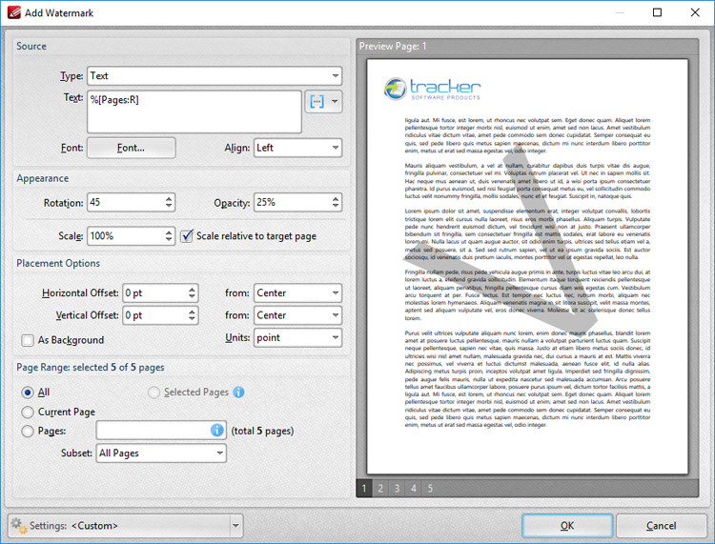This screenshot has height=544, width=715.
Task: Open Vertical Offset from dropdown
Action: (x=297, y=315)
